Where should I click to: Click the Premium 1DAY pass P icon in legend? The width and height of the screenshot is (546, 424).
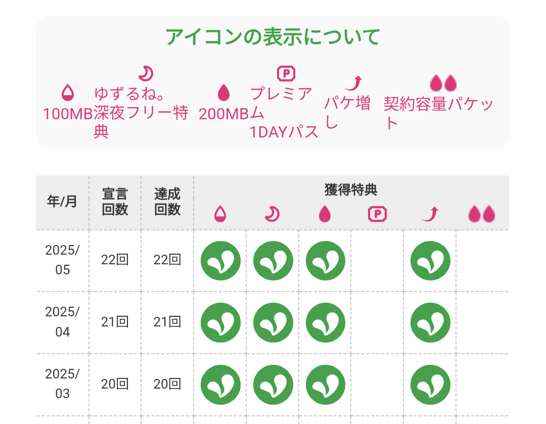286,74
